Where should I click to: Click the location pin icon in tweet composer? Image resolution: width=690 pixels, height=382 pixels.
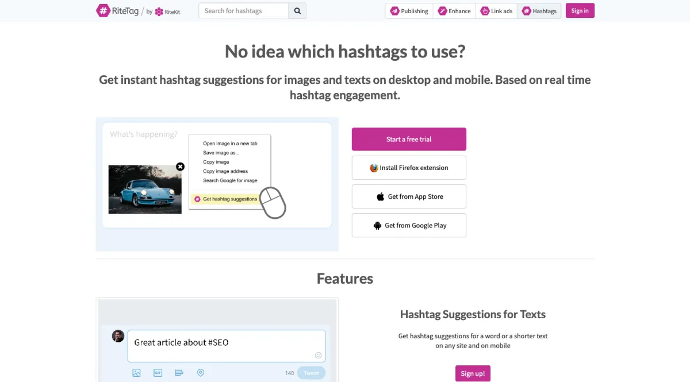(201, 372)
